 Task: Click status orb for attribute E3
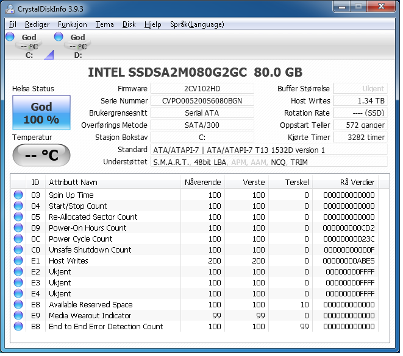click(x=18, y=282)
